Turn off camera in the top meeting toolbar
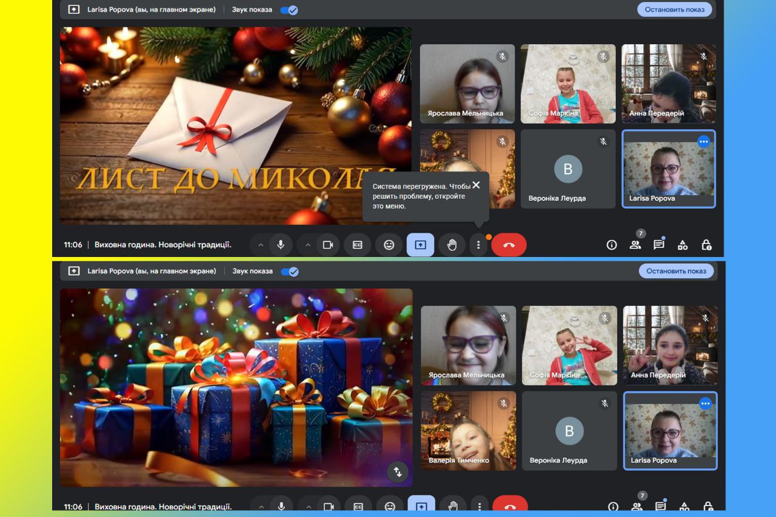776x517 pixels. point(328,245)
